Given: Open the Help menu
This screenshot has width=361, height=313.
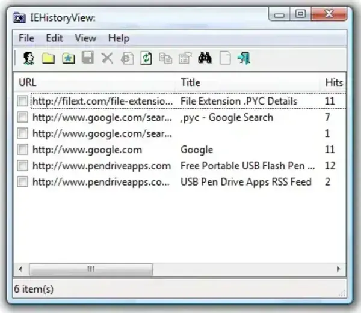Looking at the screenshot, I should coord(119,38).
